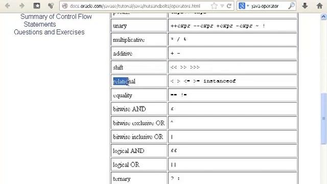Open Google search engine selector
The height and width of the screenshot is (184, 327).
(244, 6)
